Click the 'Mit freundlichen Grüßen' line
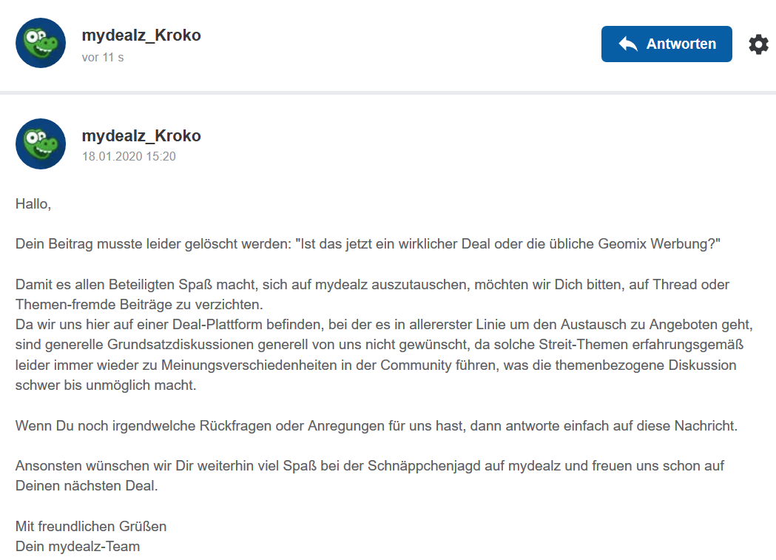This screenshot has height=560, width=776. click(91, 526)
